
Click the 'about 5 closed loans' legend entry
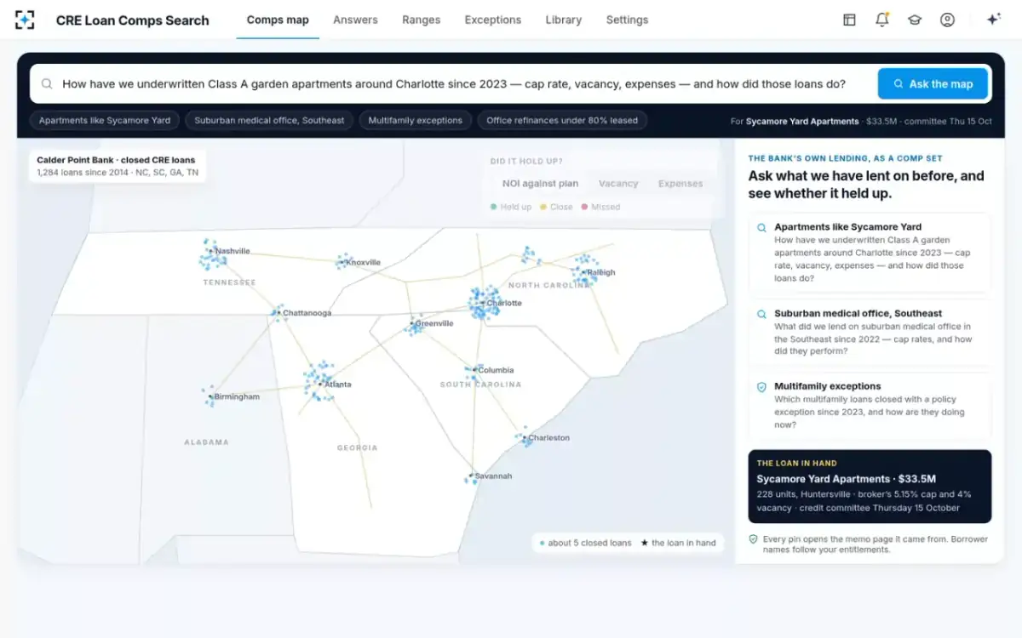click(586, 543)
